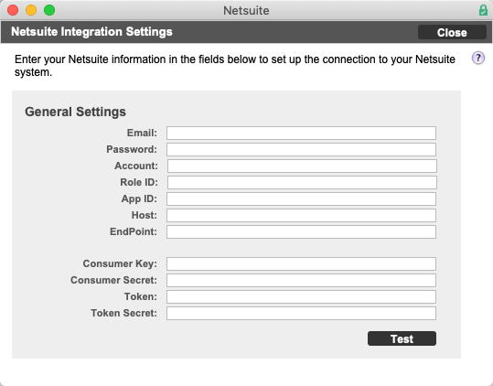Select the Password text box

click(301, 149)
